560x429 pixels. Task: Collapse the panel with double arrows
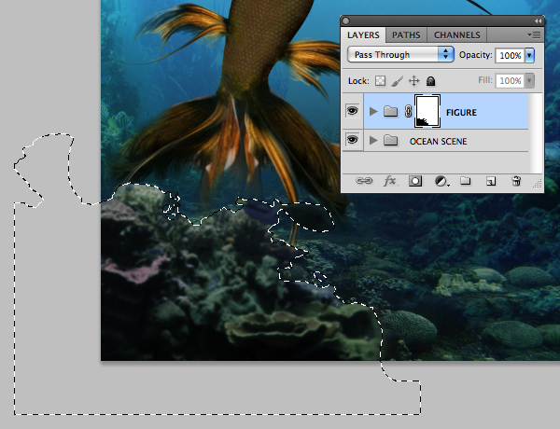[x=538, y=21]
